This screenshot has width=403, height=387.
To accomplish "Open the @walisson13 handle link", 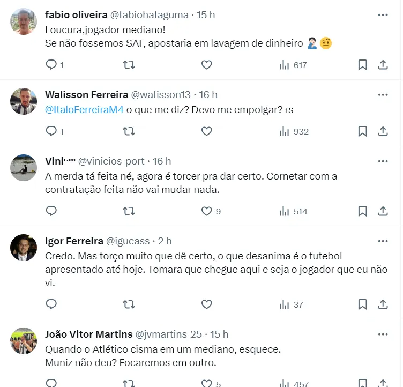I will (x=161, y=95).
